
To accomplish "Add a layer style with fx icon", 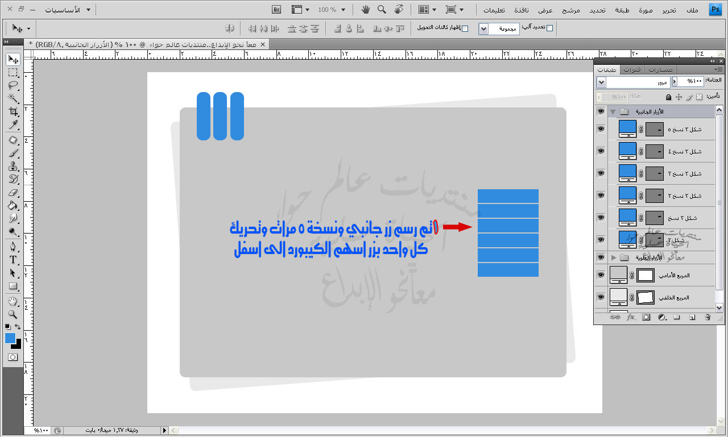I will click(631, 318).
